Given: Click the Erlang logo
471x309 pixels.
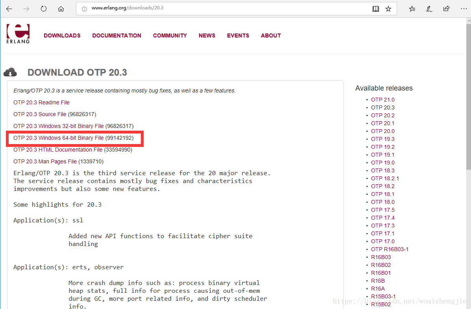Looking at the screenshot, I should coord(18,34).
